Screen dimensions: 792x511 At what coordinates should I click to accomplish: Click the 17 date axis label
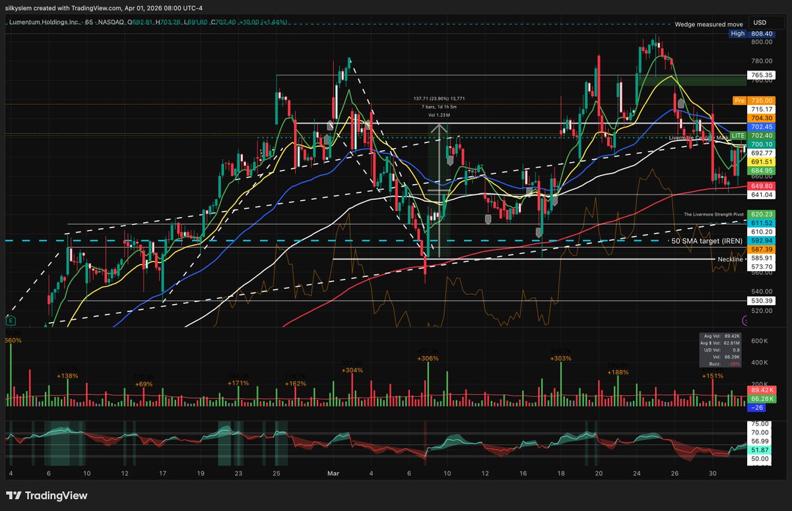(162, 473)
